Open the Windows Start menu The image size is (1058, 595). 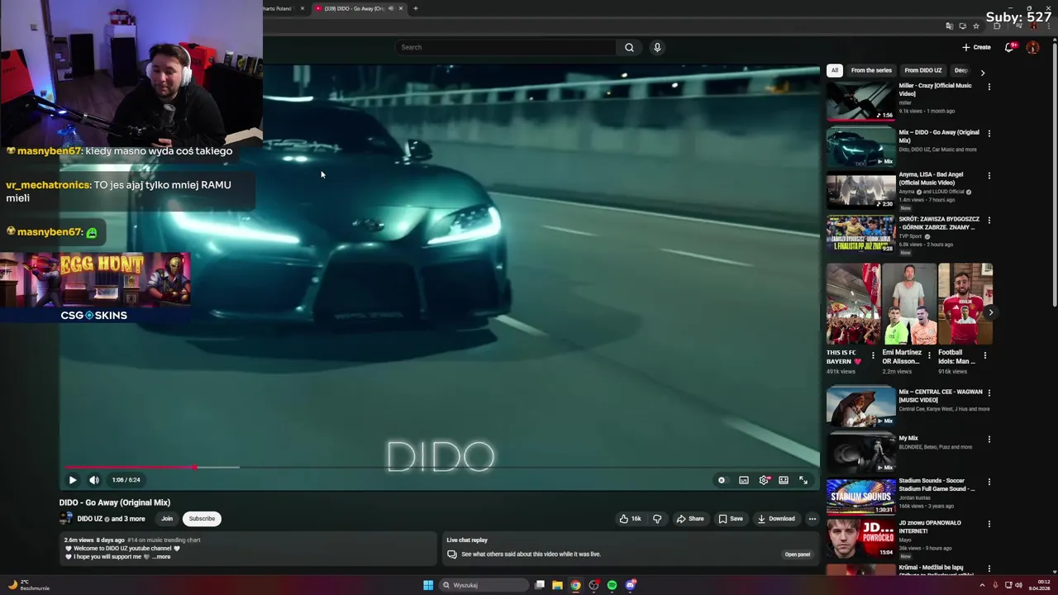click(x=428, y=585)
